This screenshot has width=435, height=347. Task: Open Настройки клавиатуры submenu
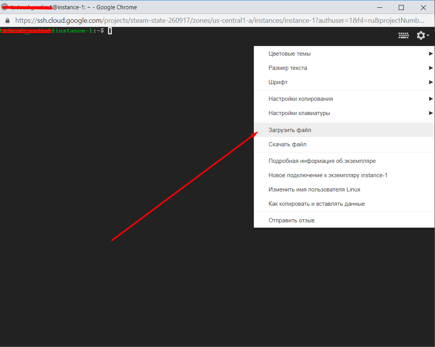(344, 113)
